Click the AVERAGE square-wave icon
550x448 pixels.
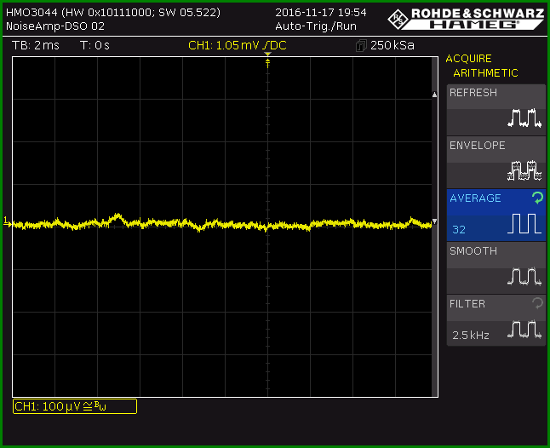click(524, 223)
